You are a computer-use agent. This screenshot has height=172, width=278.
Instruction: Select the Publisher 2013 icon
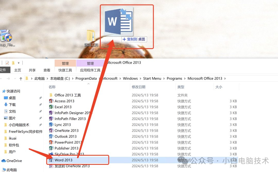(x=51, y=148)
